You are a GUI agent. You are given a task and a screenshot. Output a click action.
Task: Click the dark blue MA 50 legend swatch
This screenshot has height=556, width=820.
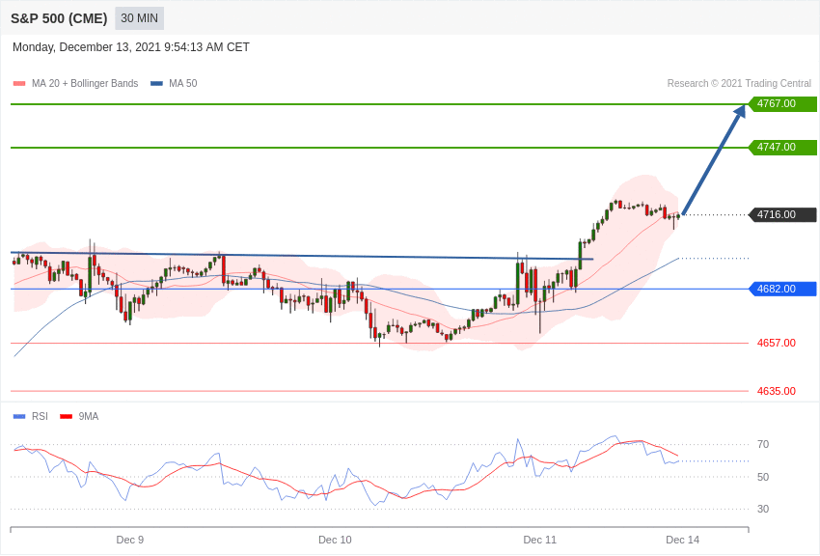(x=156, y=84)
